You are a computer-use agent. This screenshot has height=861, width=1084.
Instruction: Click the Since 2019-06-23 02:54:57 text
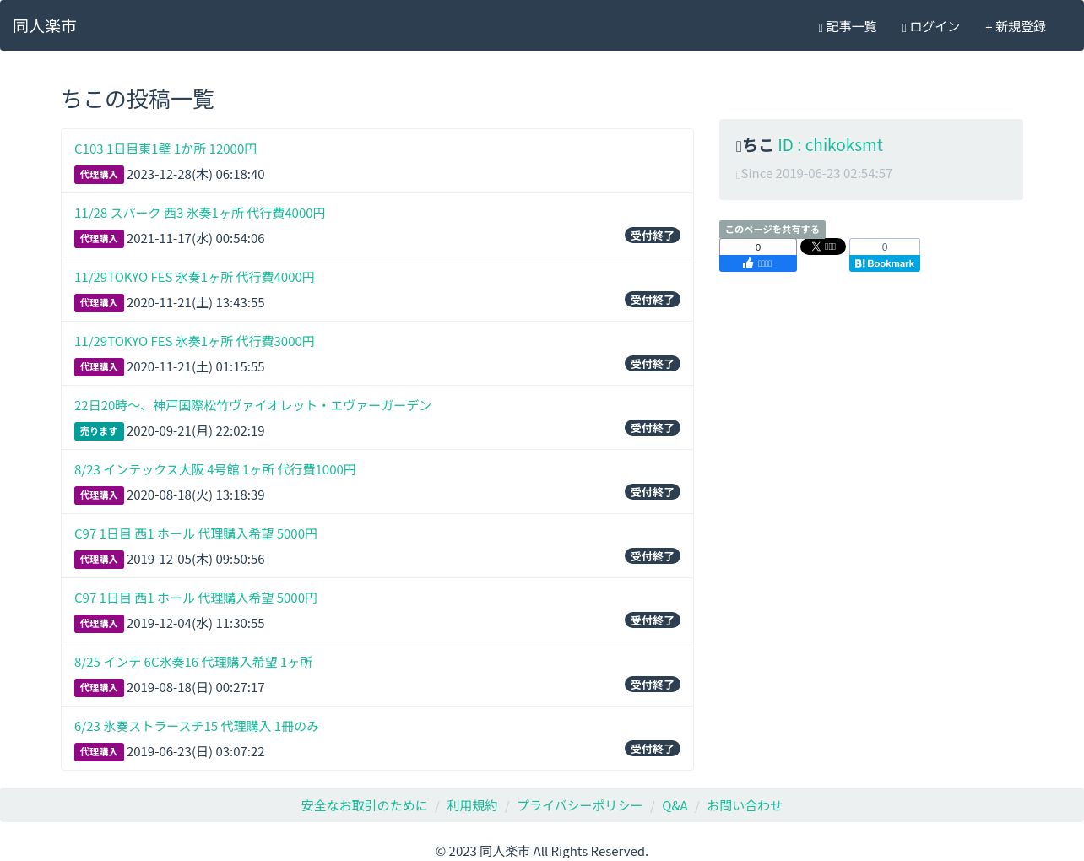coord(814,173)
